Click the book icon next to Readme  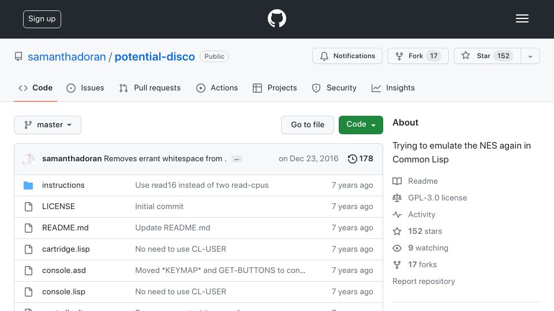tap(397, 181)
